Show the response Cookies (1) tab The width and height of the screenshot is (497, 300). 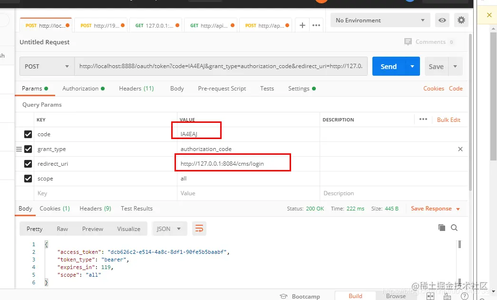(x=55, y=209)
